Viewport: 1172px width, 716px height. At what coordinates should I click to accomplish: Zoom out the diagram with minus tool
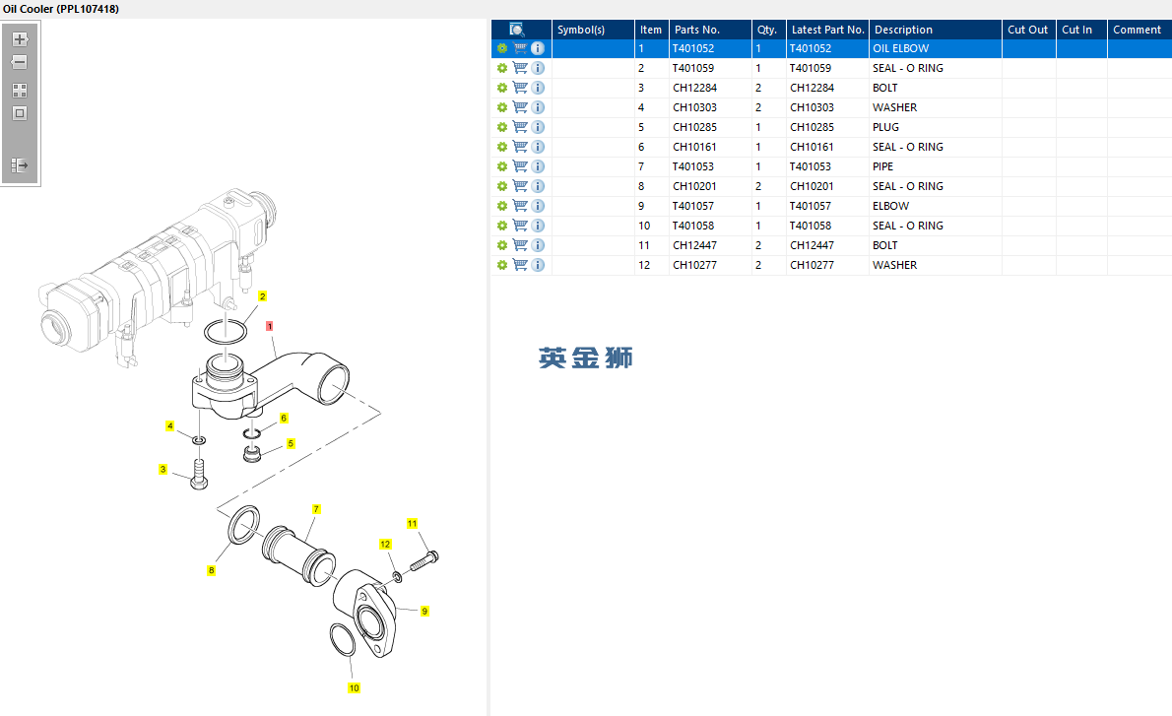[20, 62]
